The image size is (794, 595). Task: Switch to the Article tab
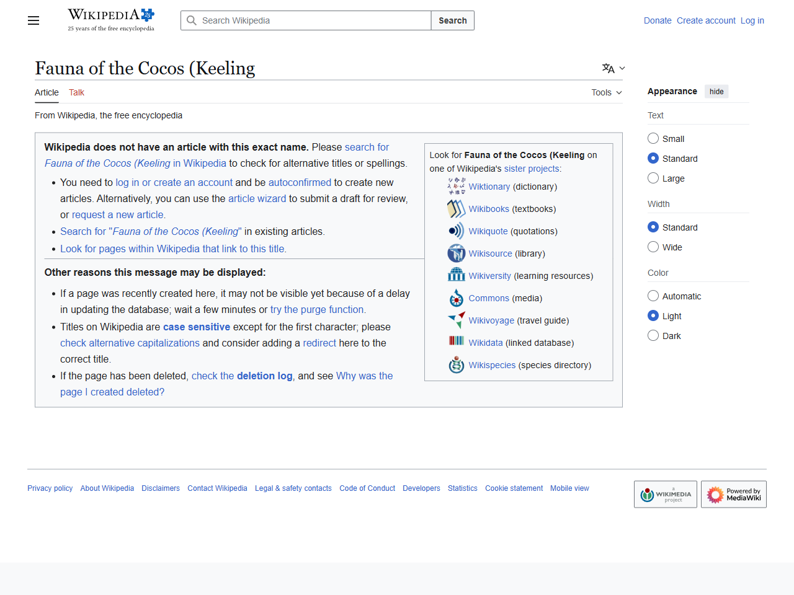[47, 92]
